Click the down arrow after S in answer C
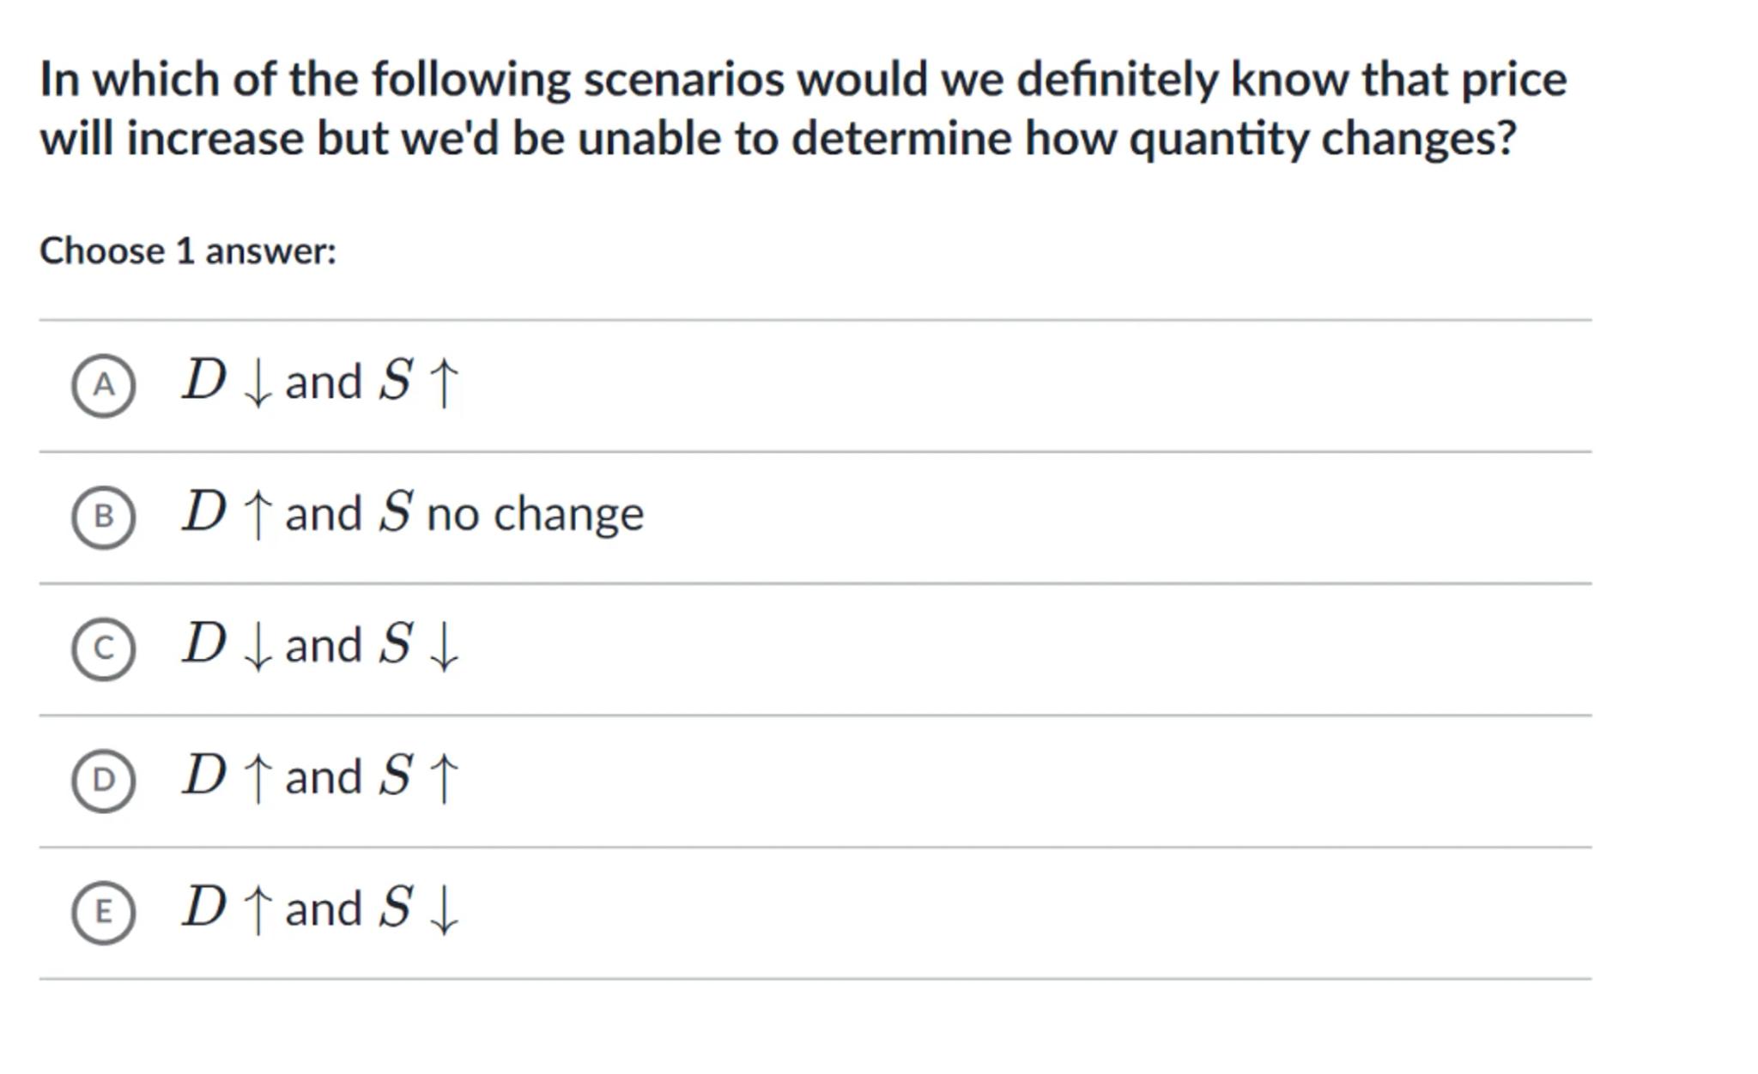 [x=443, y=649]
